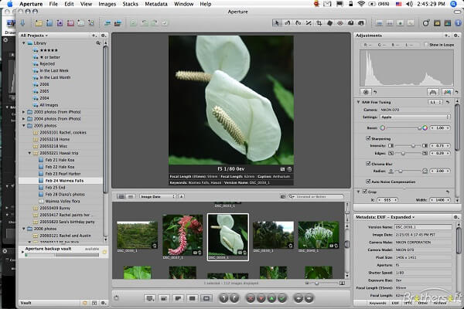
Task: Select the red flower thumbnail in browser
Action: (183, 234)
